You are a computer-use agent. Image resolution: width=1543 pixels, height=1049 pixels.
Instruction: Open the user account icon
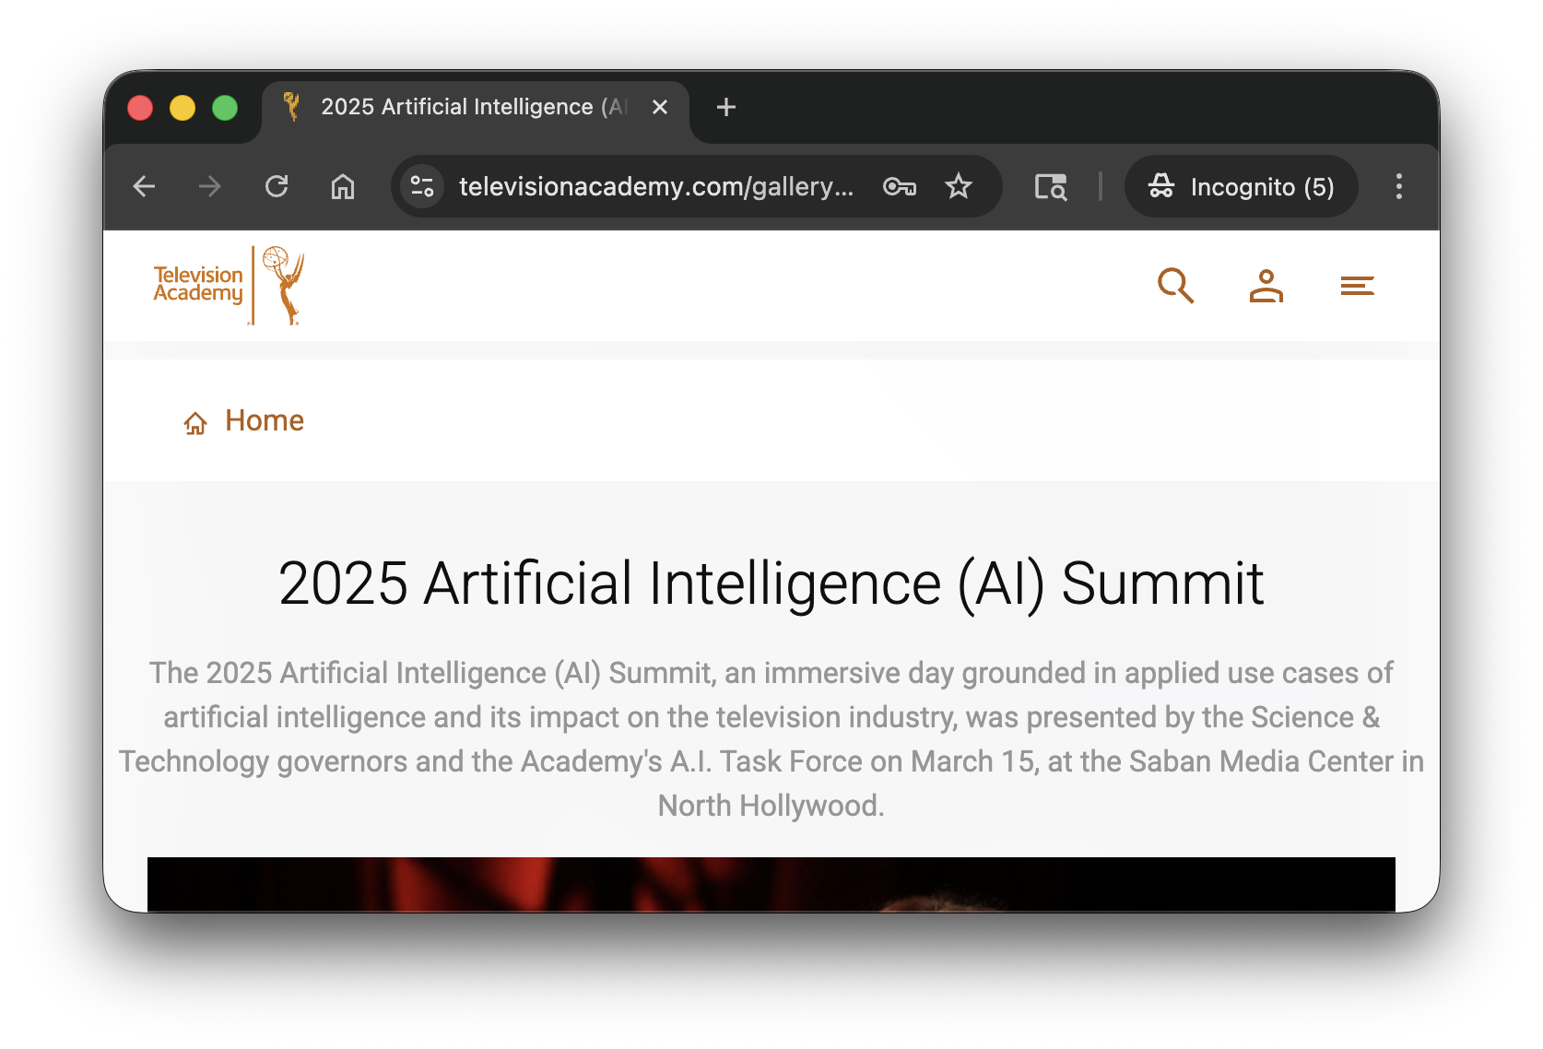coord(1266,286)
